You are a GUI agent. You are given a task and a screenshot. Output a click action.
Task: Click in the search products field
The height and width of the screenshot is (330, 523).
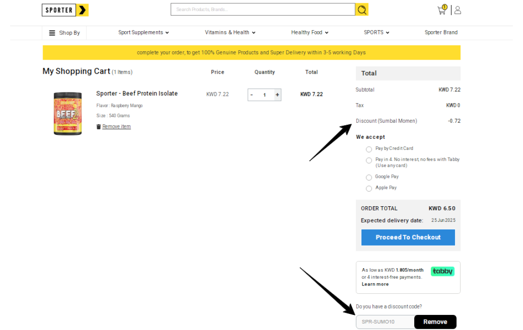click(x=263, y=10)
